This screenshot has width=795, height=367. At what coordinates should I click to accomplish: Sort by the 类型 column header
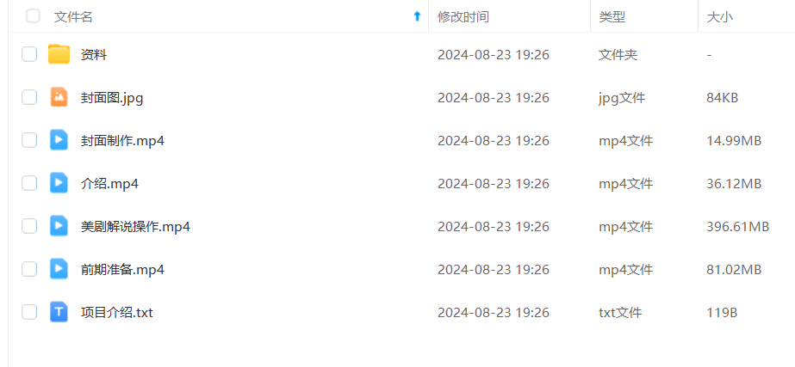(x=612, y=17)
